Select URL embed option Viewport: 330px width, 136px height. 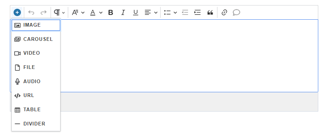point(36,96)
